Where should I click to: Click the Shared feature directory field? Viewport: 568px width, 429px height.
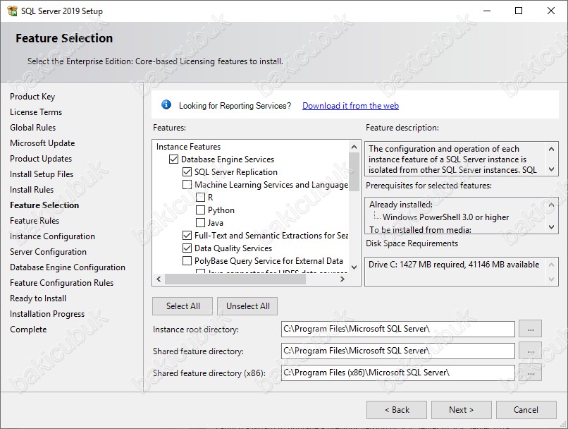point(397,351)
